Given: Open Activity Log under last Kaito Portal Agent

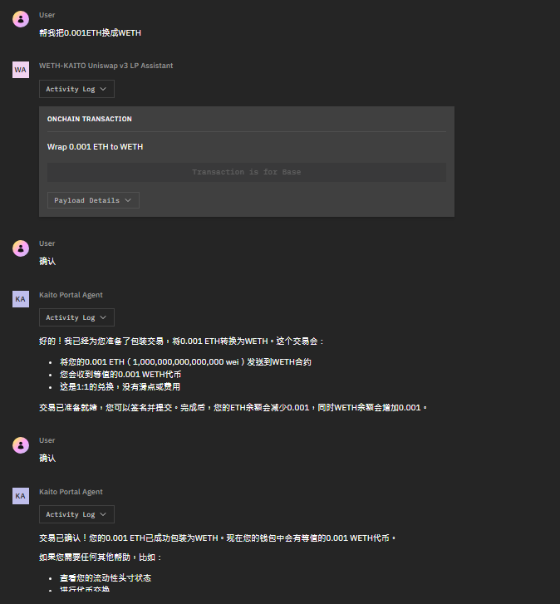Looking at the screenshot, I should pos(76,514).
